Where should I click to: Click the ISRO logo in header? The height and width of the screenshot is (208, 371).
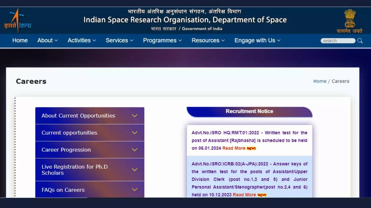[17, 21]
